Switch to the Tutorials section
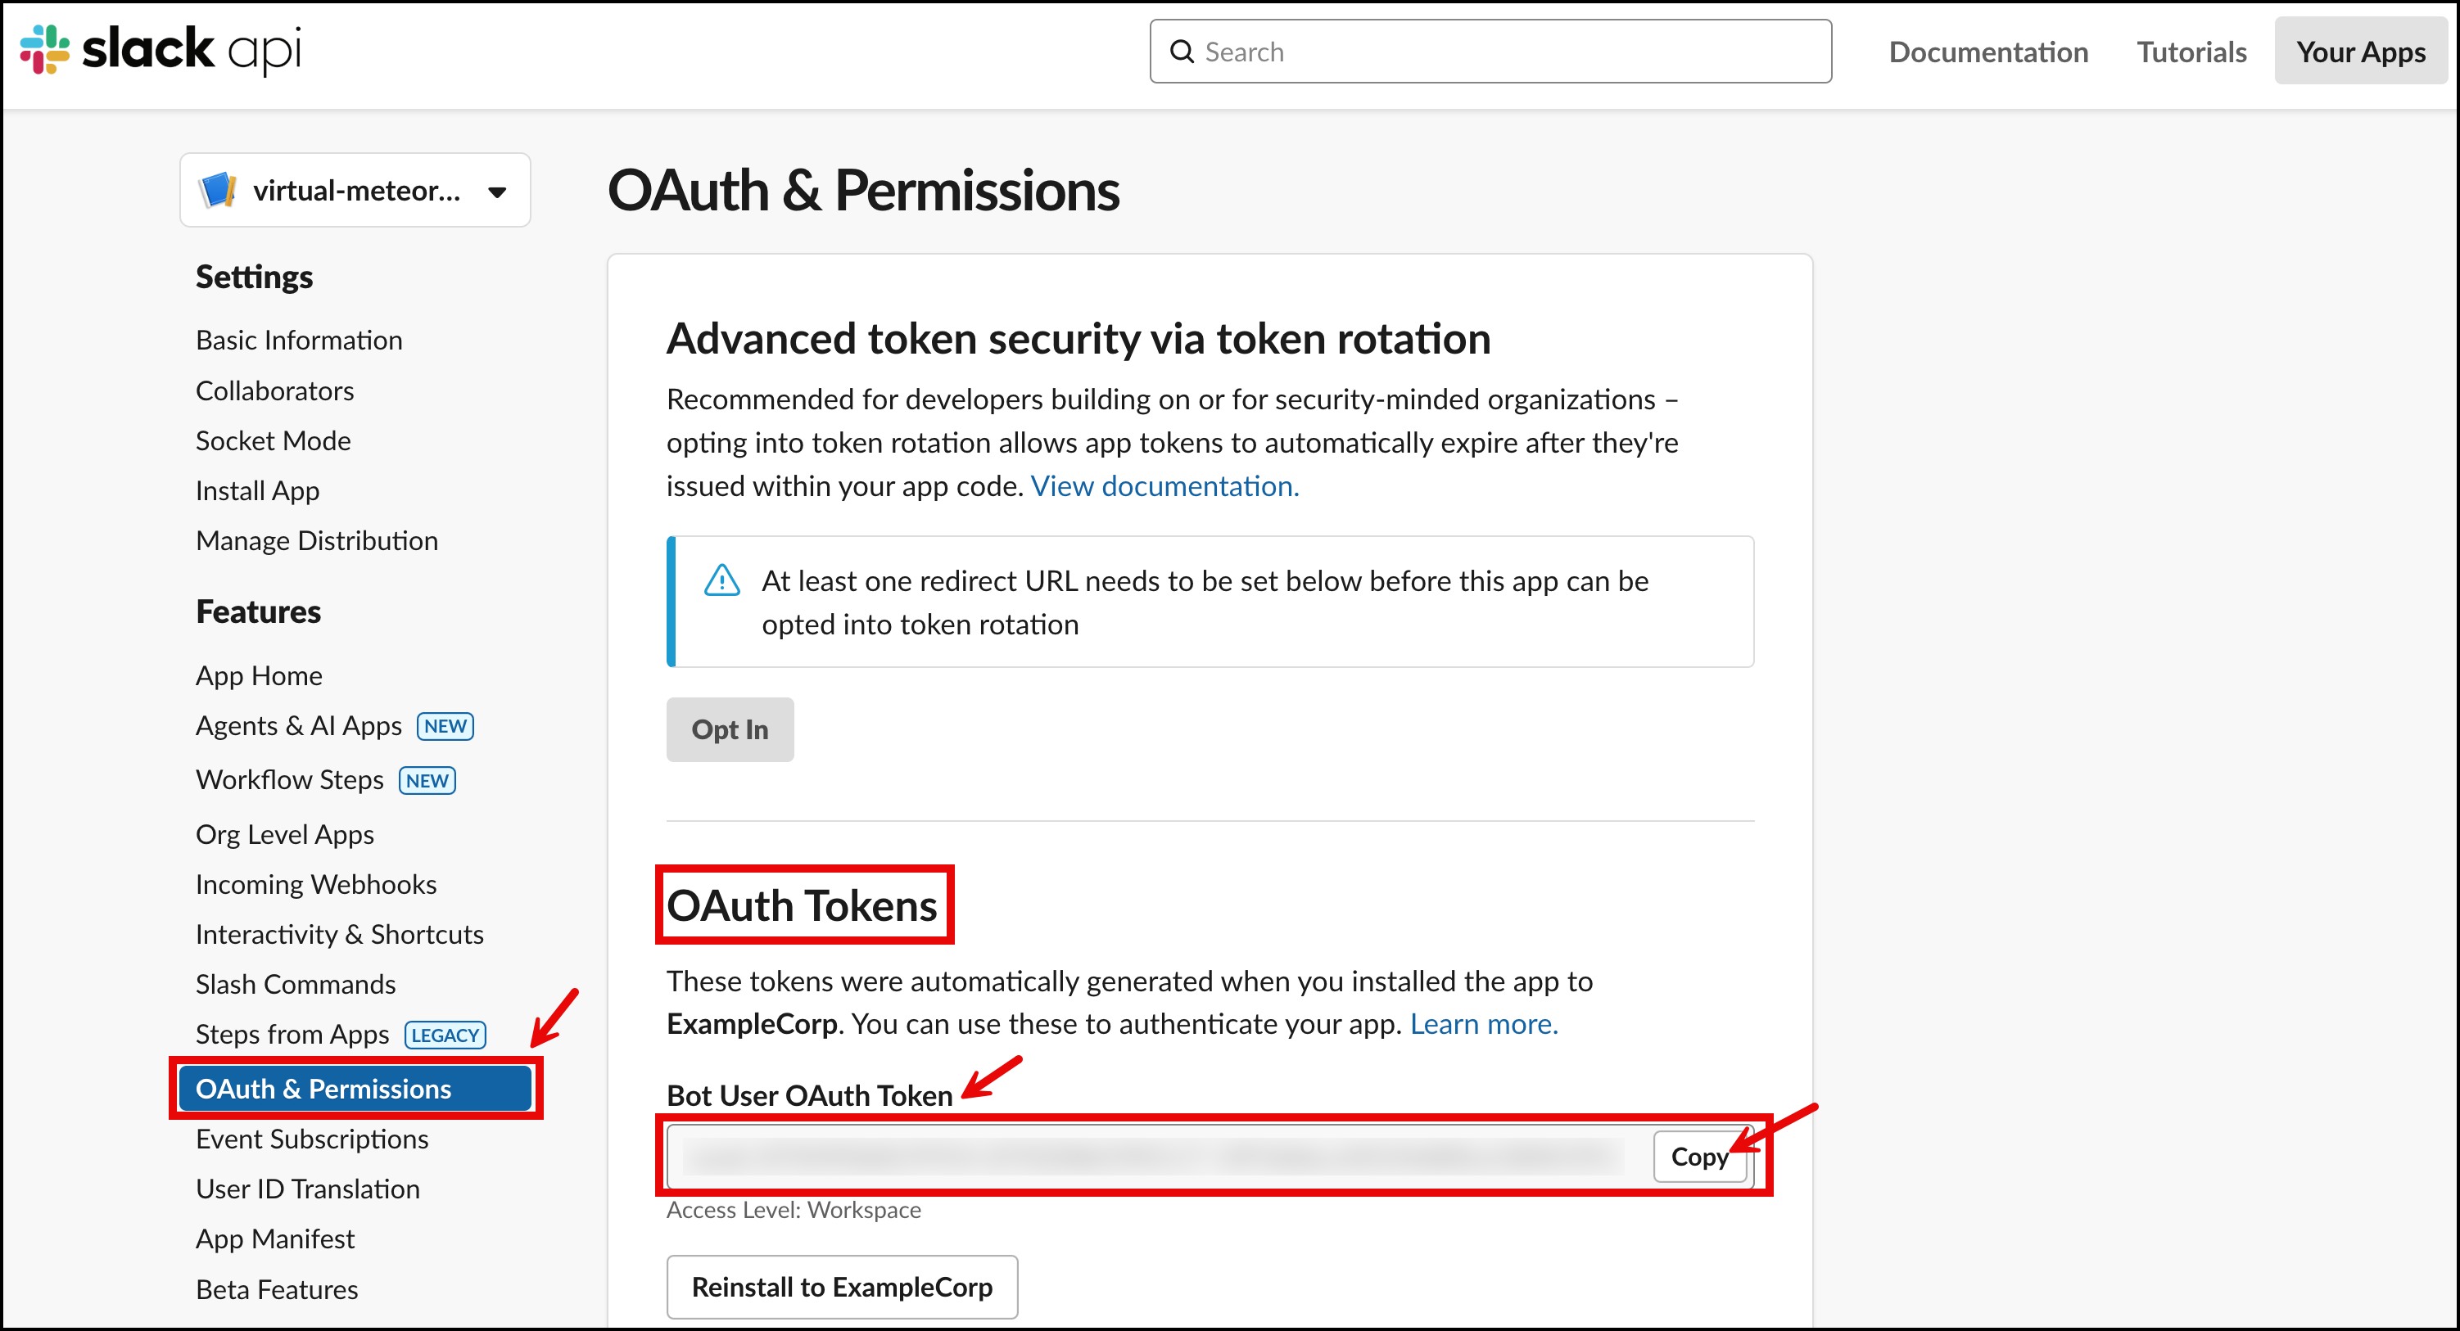Image resolution: width=2460 pixels, height=1331 pixels. point(2191,52)
